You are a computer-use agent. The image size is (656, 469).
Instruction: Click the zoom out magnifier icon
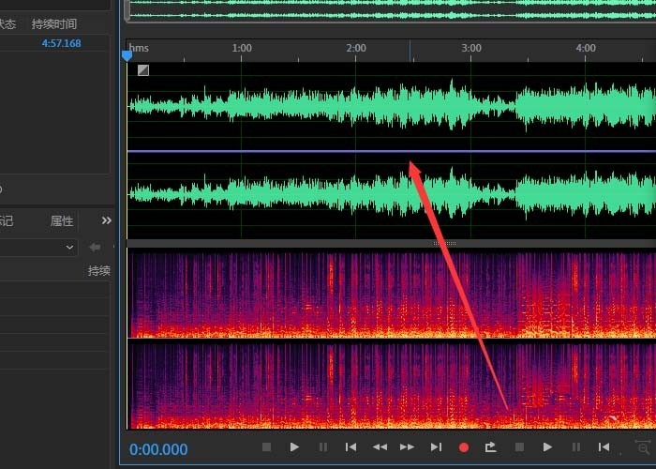coord(644,447)
